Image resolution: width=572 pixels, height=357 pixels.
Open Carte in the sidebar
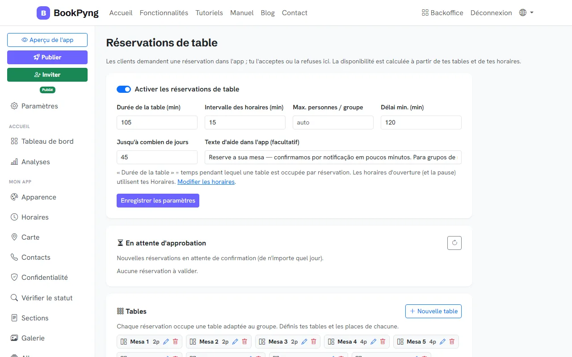[x=47, y=237]
